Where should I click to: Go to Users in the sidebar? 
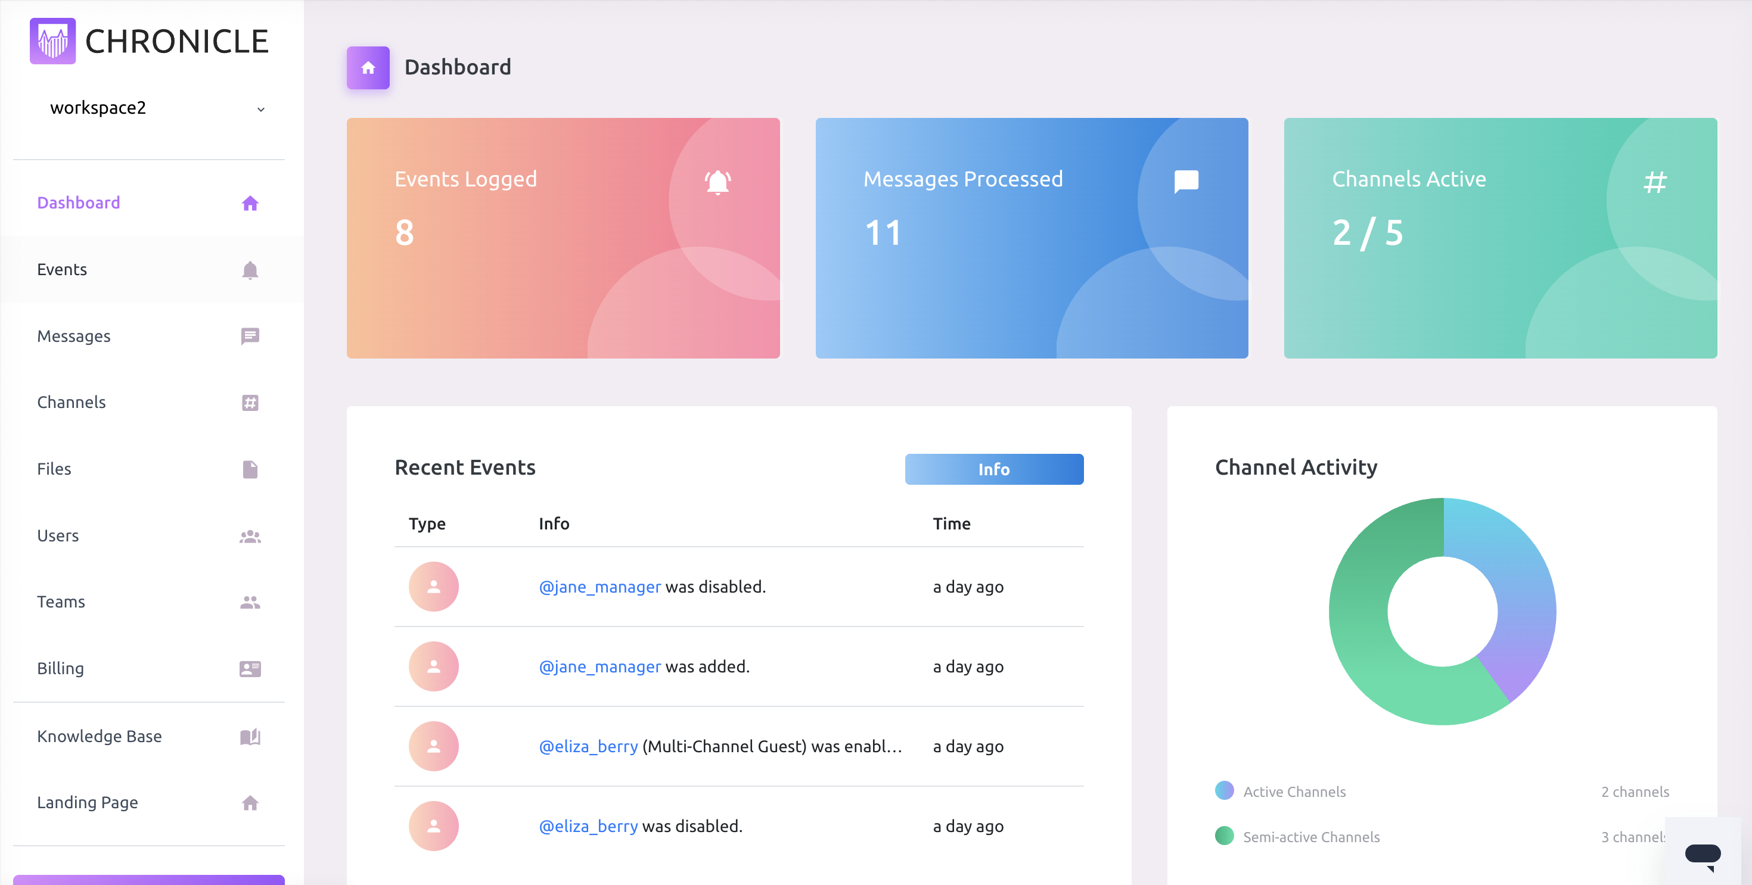click(x=58, y=535)
